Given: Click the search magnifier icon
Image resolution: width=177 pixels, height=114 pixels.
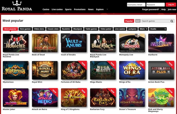Looking at the screenshot, I should tap(172, 21).
